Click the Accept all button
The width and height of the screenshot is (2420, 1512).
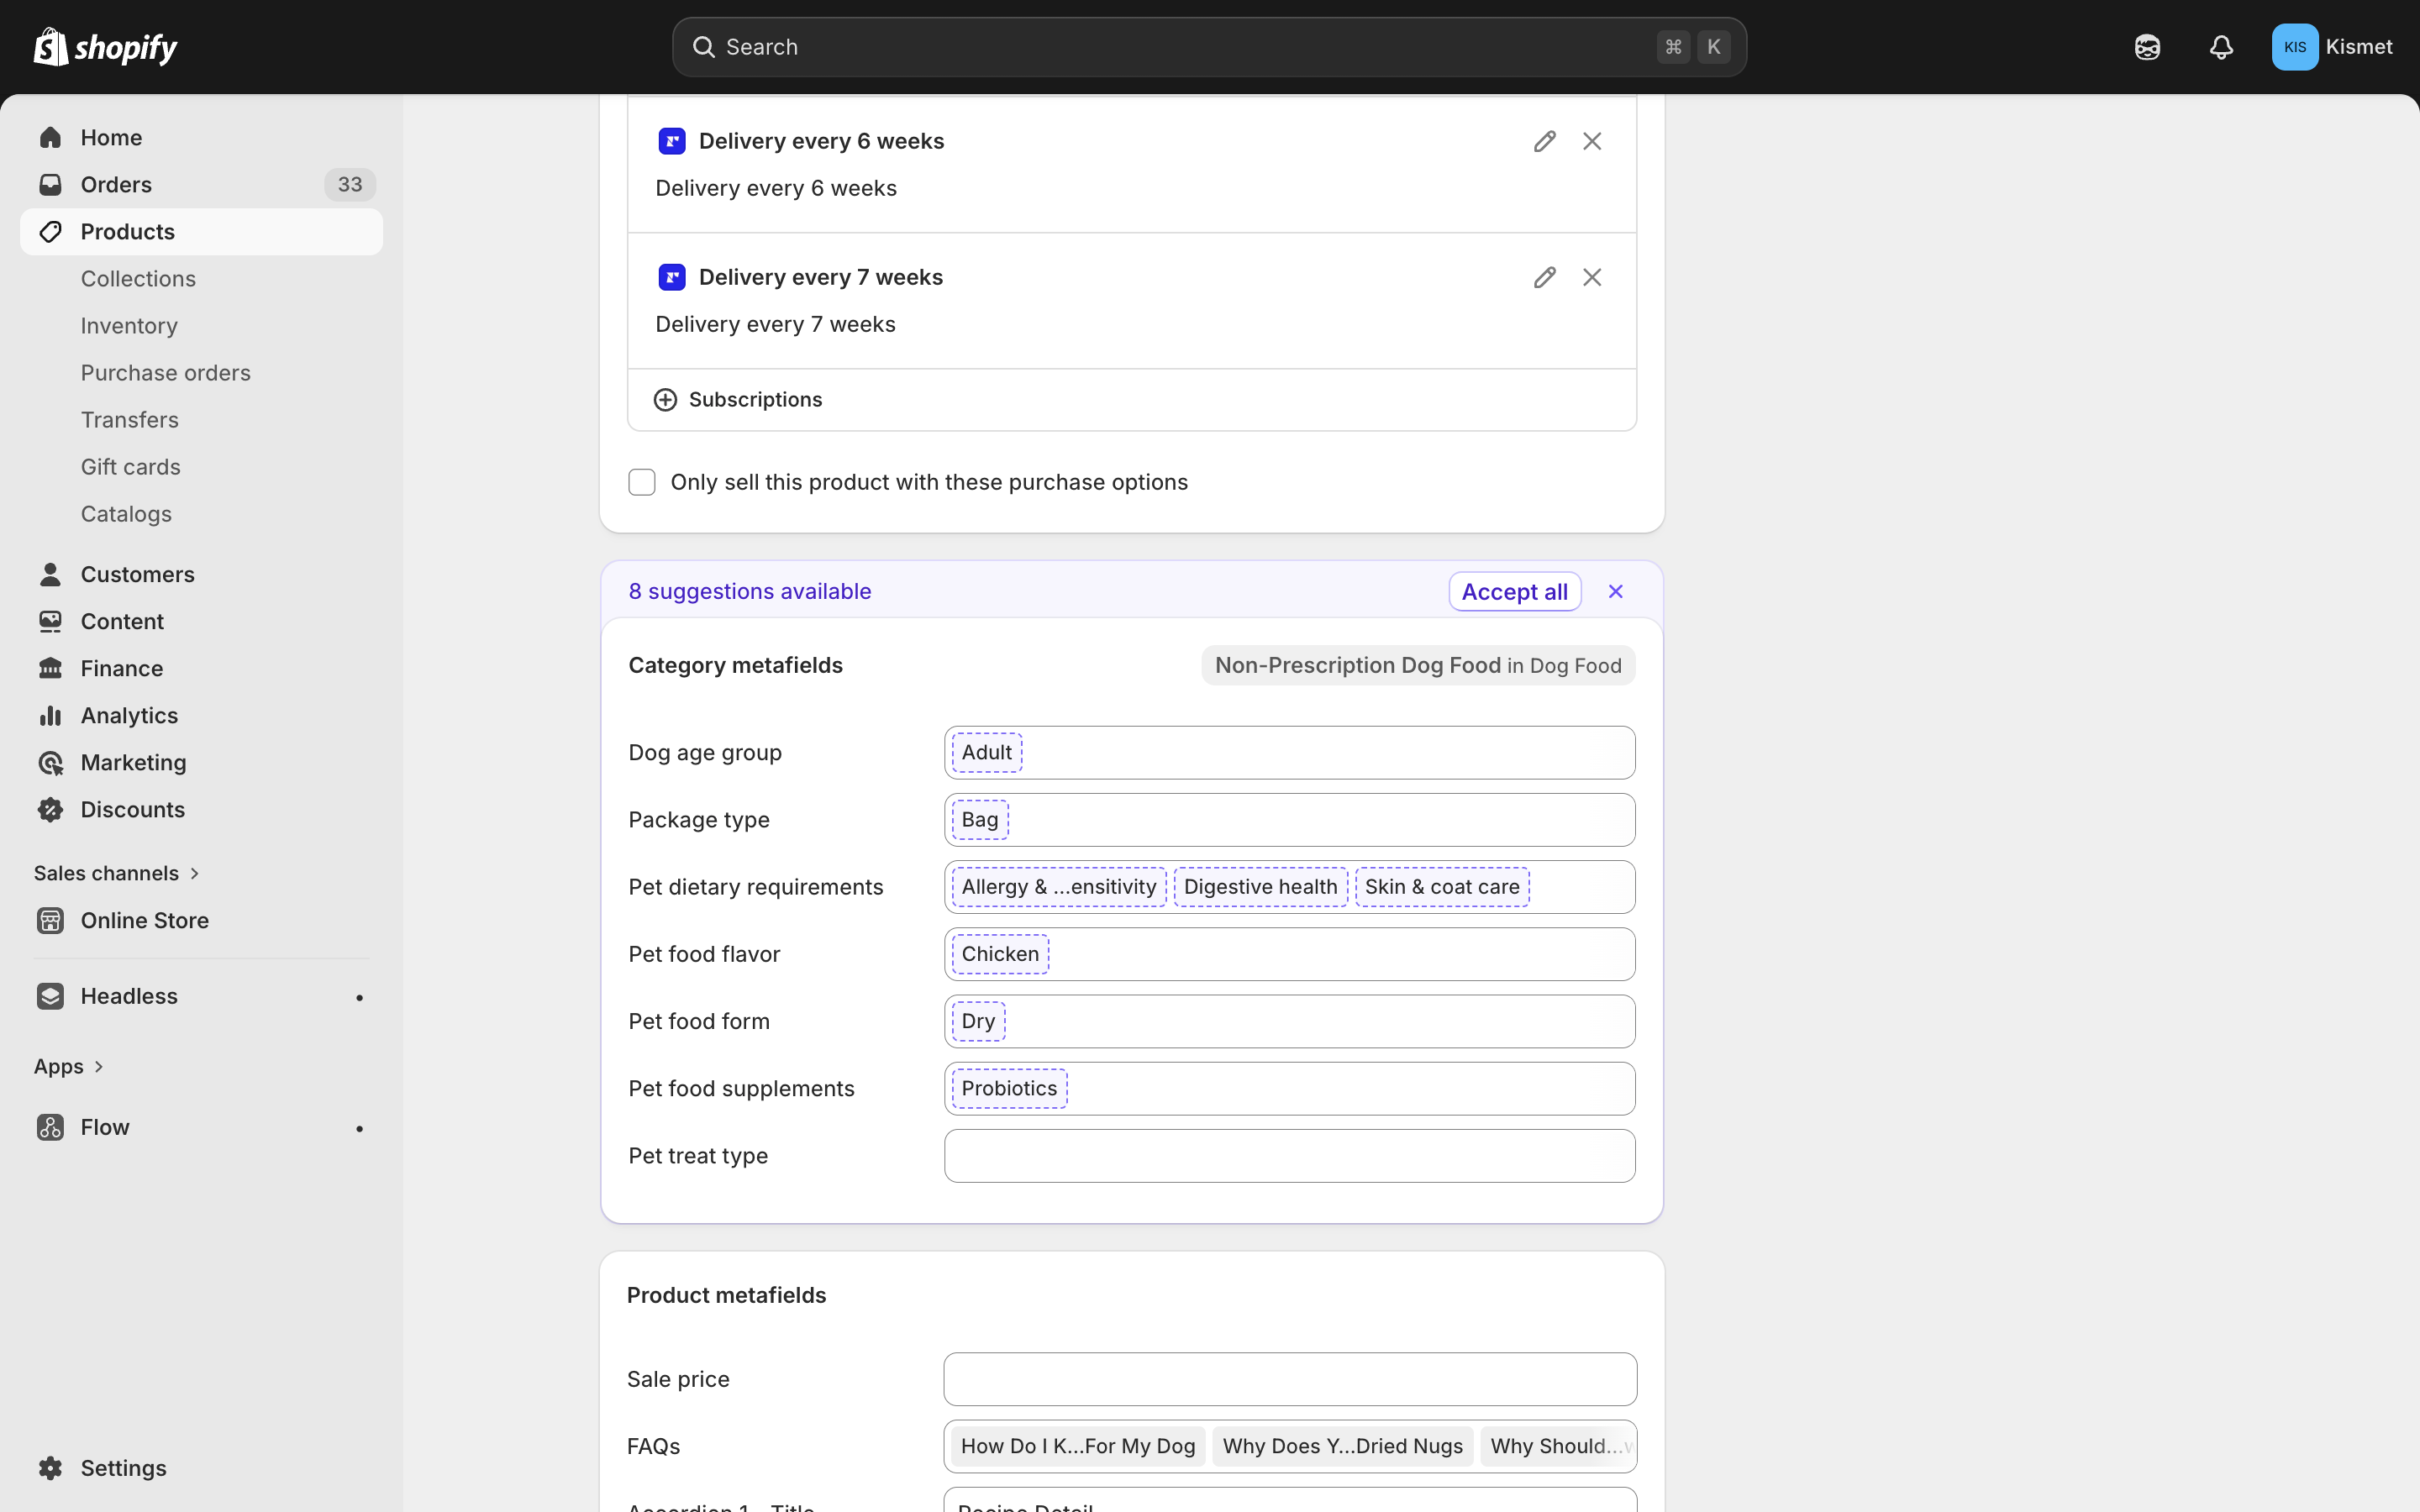pyautogui.click(x=1513, y=591)
